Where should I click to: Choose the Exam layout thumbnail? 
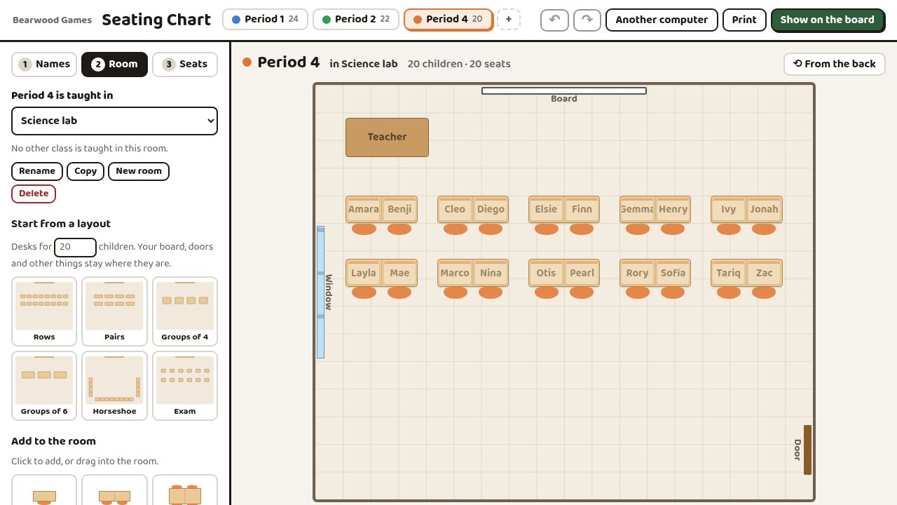pos(185,386)
